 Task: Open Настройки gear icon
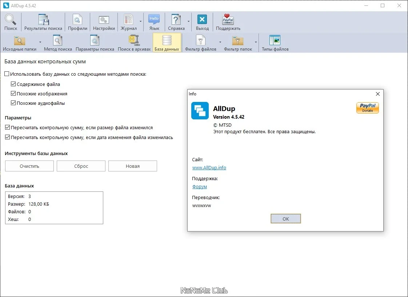point(104,20)
